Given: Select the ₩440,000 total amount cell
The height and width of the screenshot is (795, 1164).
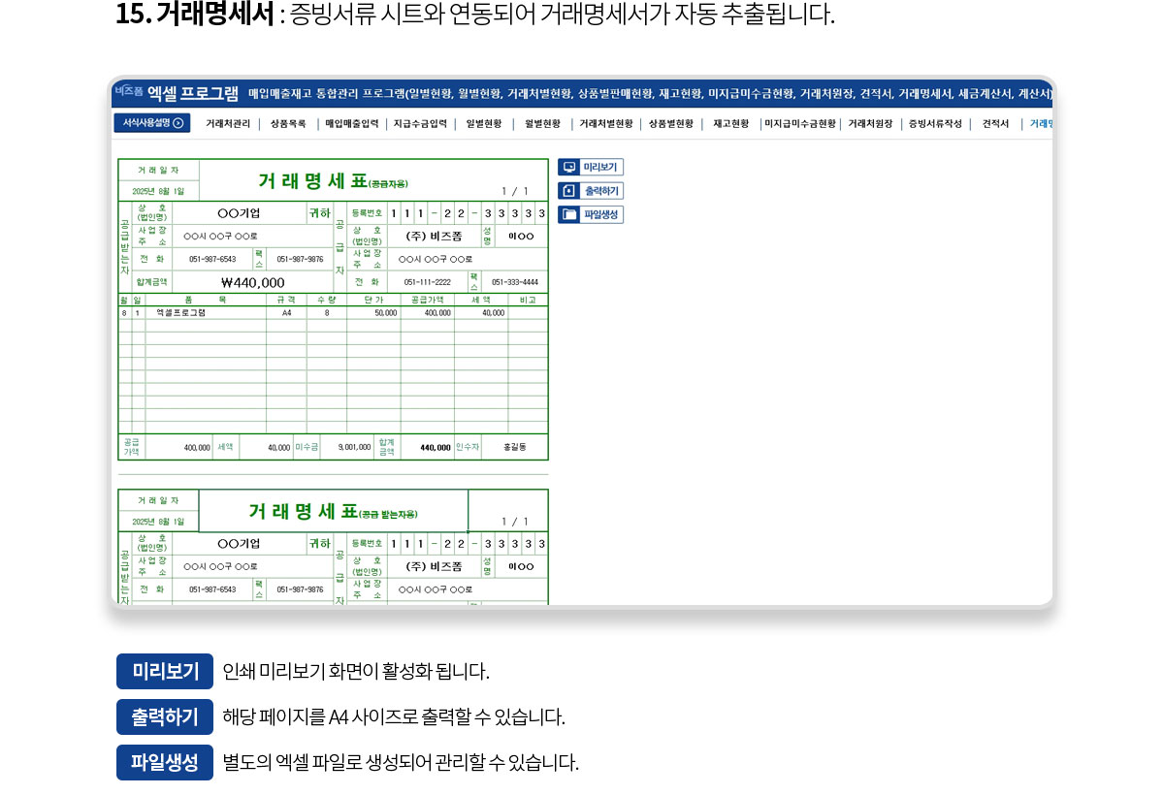Looking at the screenshot, I should click(x=253, y=283).
